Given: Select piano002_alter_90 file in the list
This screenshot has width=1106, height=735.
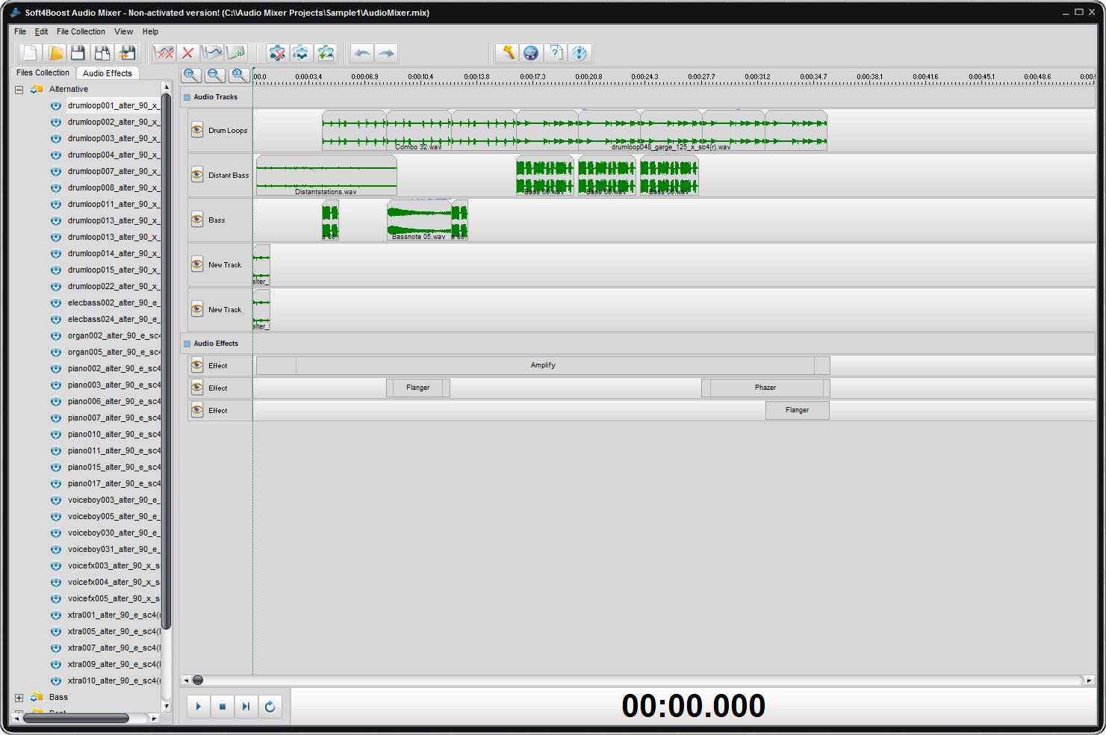Looking at the screenshot, I should (114, 368).
